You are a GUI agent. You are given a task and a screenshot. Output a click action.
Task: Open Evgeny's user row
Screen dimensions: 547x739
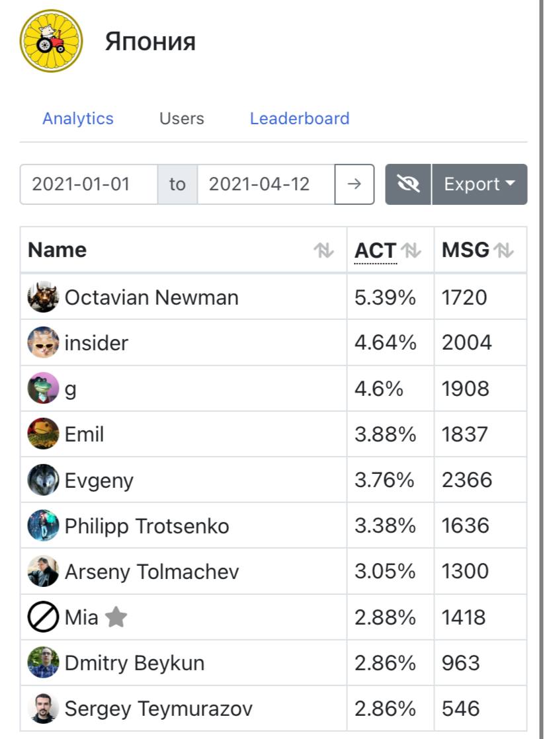point(99,480)
